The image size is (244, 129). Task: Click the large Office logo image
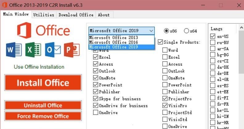click(x=43, y=30)
